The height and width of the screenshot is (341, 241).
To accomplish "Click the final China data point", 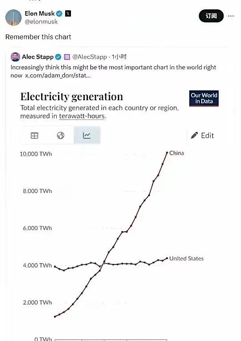I will coord(167,153).
